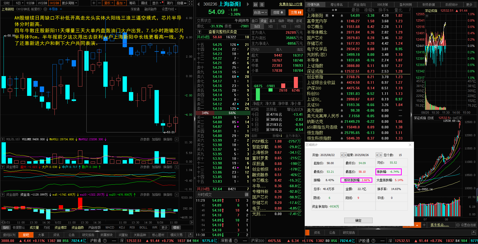Select 15分钟 period
Viewport: 478px width, 244px height.
click(x=43, y=3)
